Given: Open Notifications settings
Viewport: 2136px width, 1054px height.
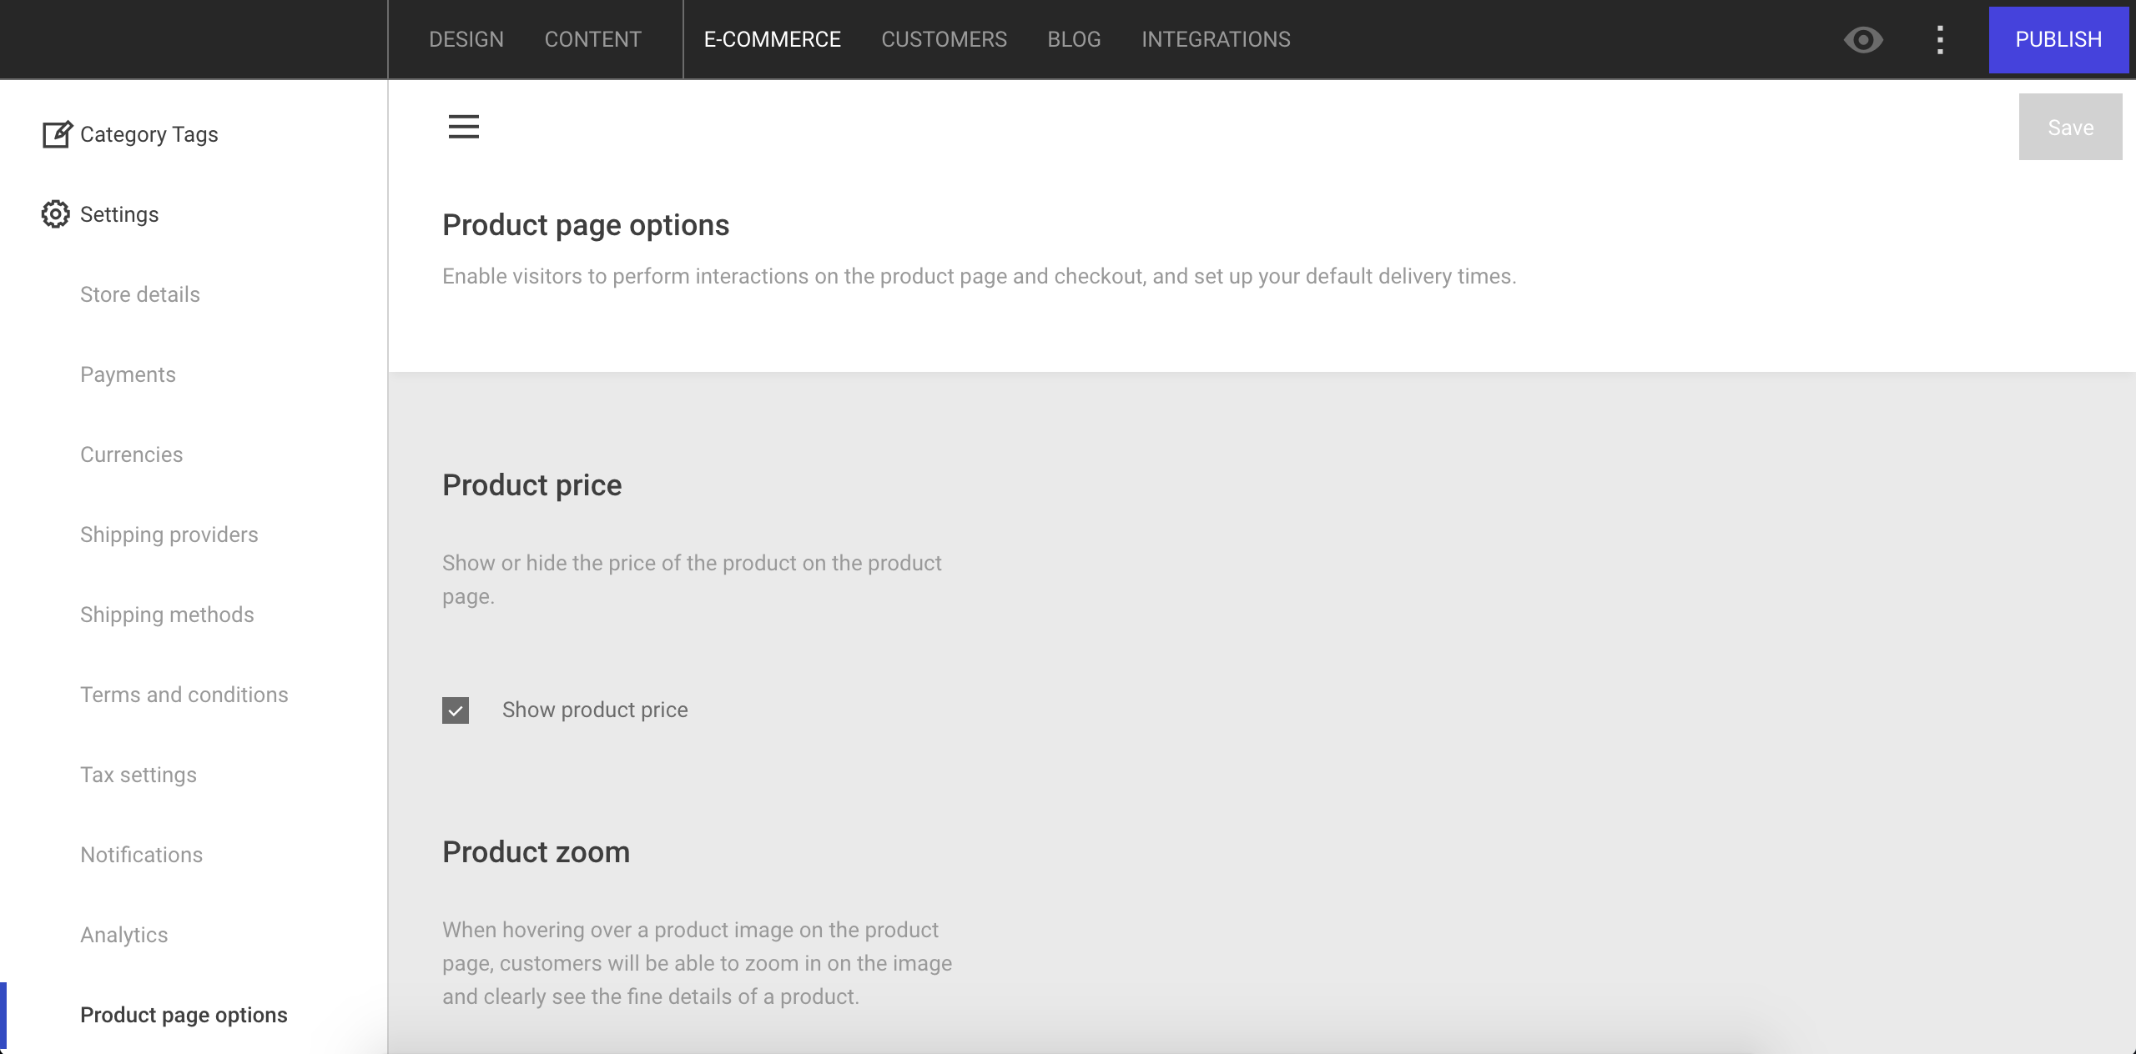Looking at the screenshot, I should pos(141,855).
